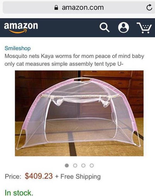
Task: Visit the Smileshop seller link
Action: coord(17,48)
